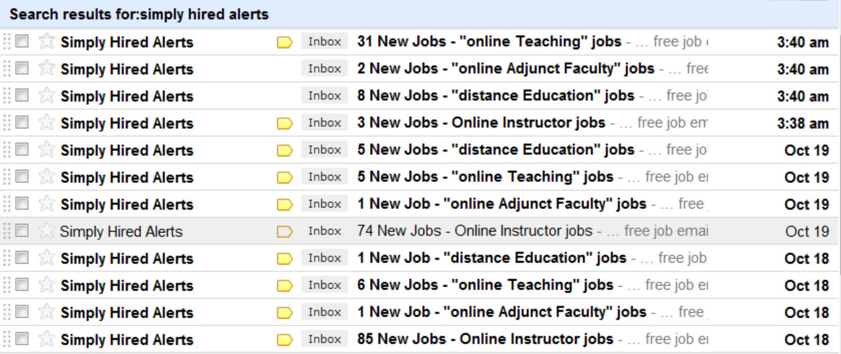
Task: Open the 2 New Jobs online Adjunct Faculty email
Action: (505, 69)
